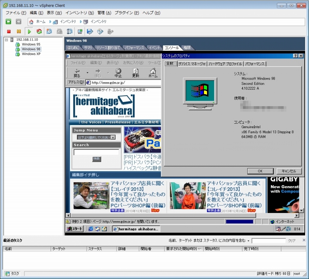Switch to the イベント tab
This screenshot has width=309, height=279.
pos(154,48)
